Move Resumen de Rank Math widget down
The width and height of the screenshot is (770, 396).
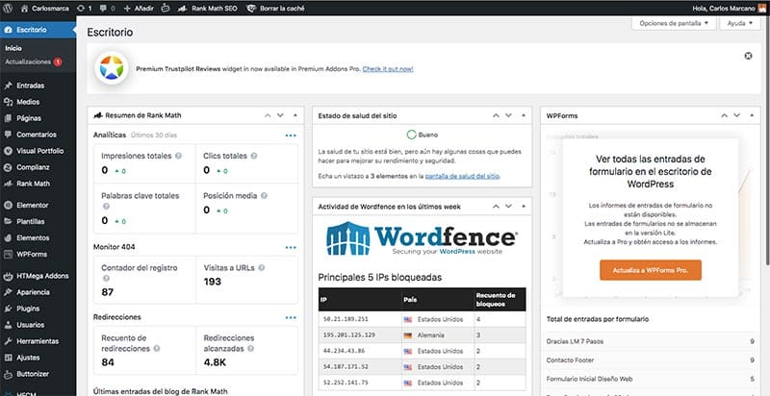tap(280, 115)
